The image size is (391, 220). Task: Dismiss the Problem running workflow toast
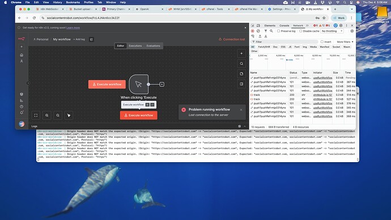coord(241,110)
